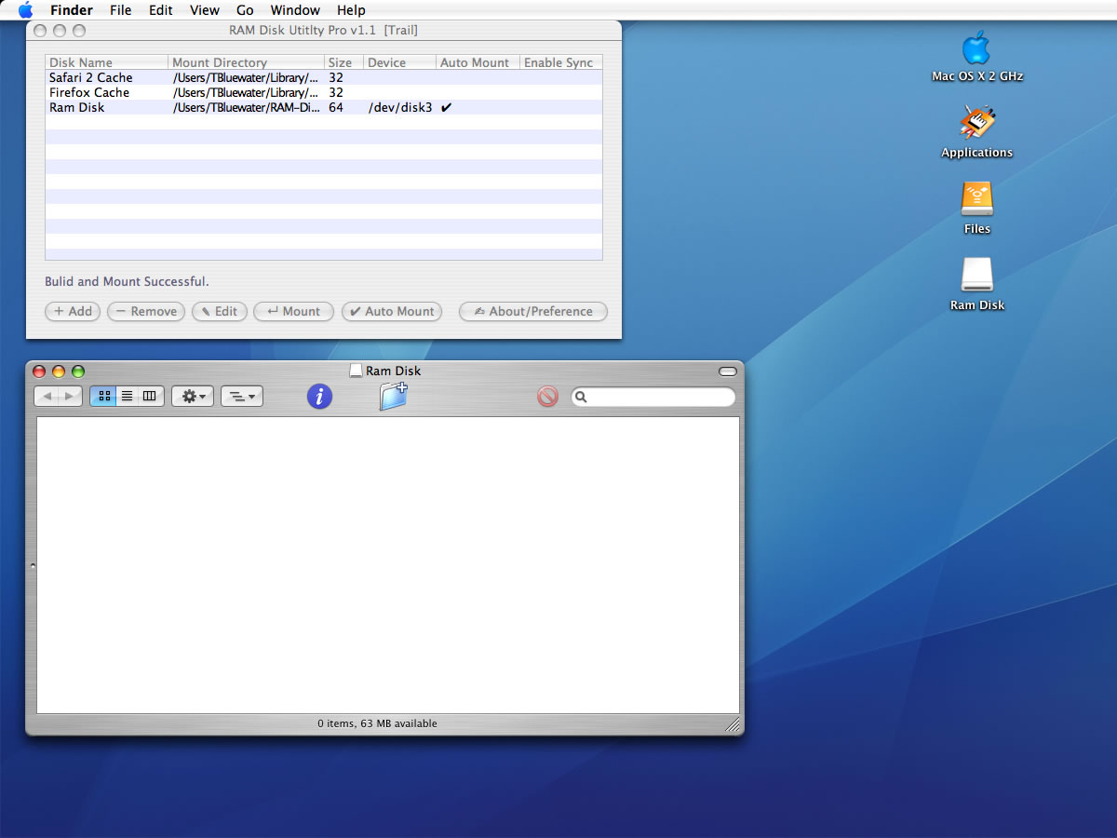Screen dimensions: 1117x838
Task: Click the Disk Name column header
Action: pos(107,62)
